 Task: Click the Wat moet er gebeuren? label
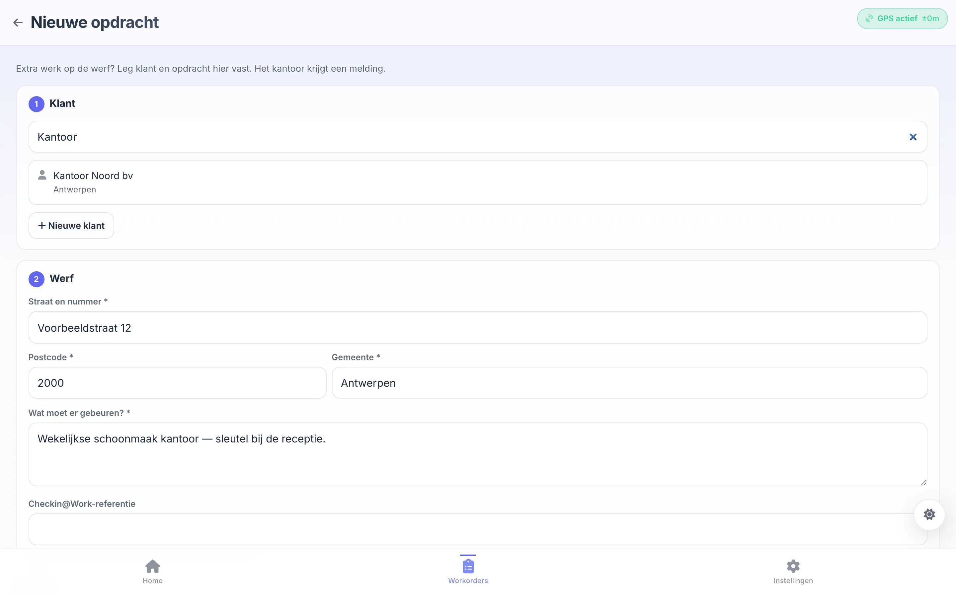[x=79, y=413]
